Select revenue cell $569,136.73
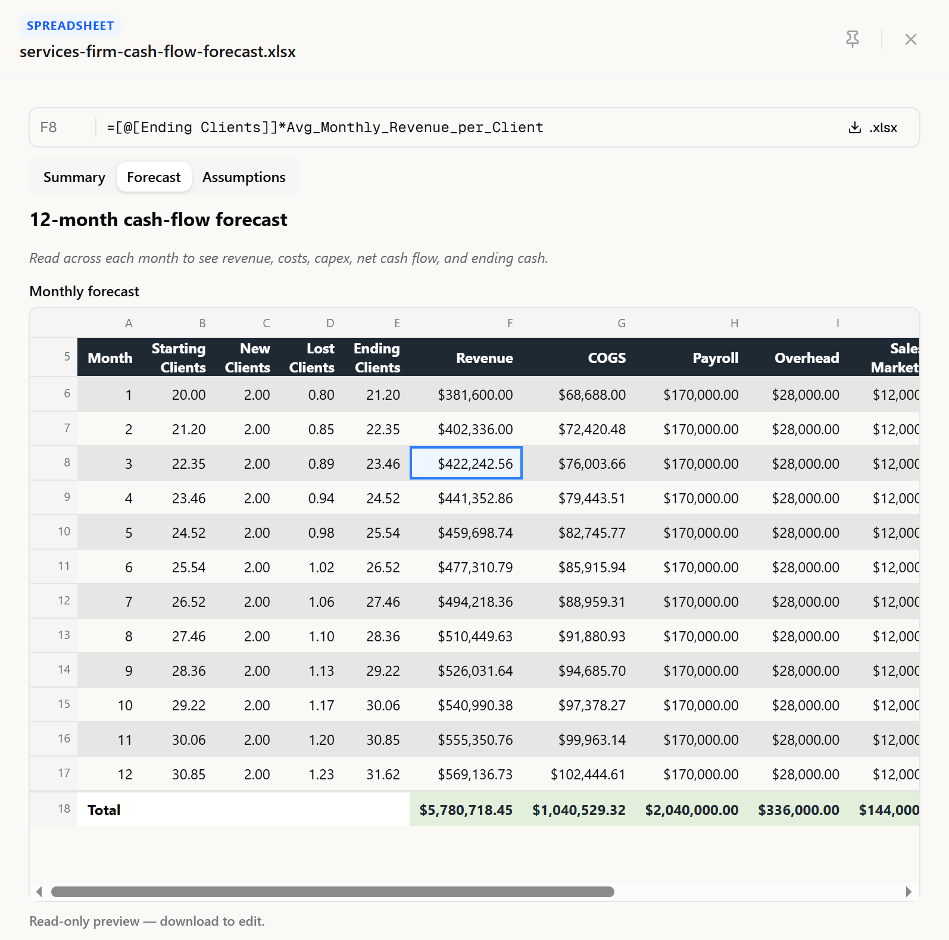The height and width of the screenshot is (940, 949). 466,774
